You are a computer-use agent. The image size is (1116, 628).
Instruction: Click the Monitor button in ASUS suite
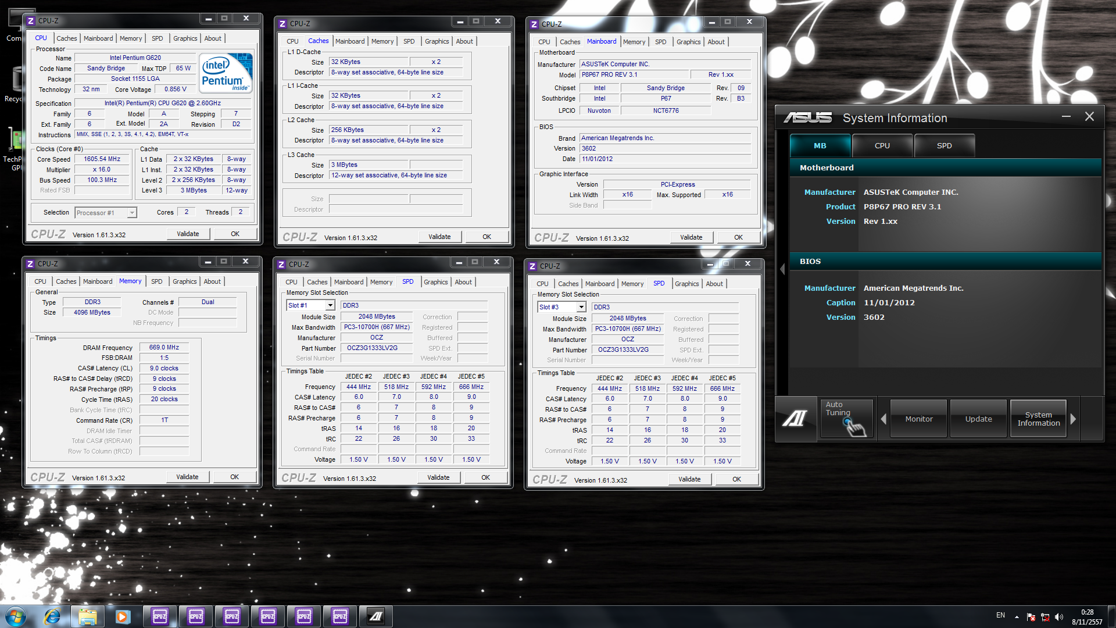click(x=918, y=419)
